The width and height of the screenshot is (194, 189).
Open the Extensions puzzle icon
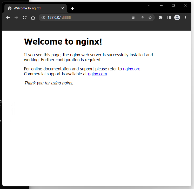pyautogui.click(x=160, y=17)
